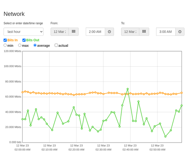Click the 02:10:00 AM time axis label

[49, 150]
